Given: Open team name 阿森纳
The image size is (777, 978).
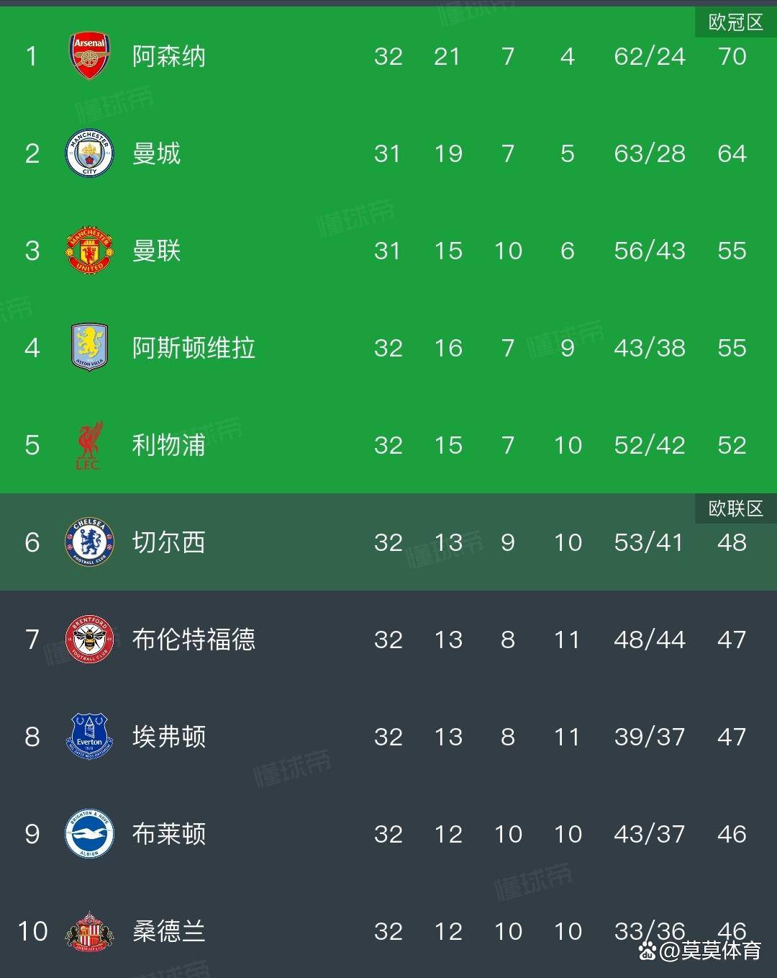Looking at the screenshot, I should pos(169,56).
